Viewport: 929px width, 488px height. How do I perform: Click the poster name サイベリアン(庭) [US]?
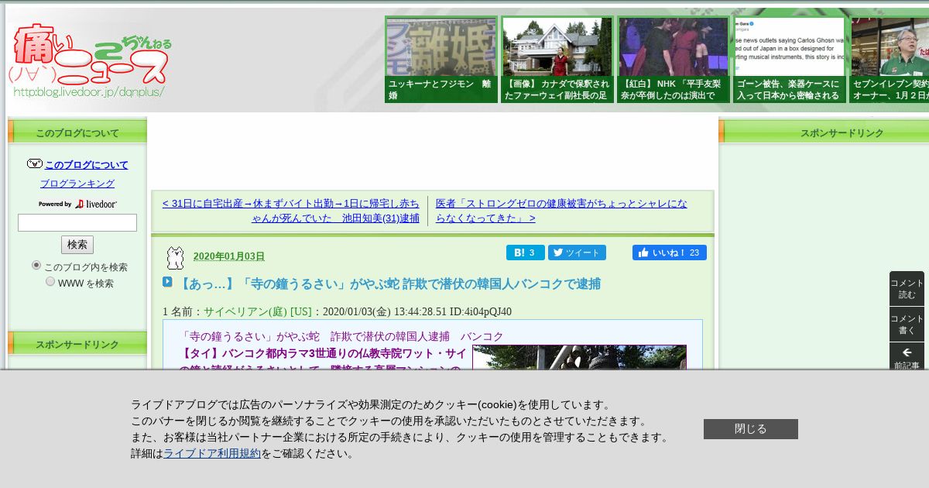point(258,311)
